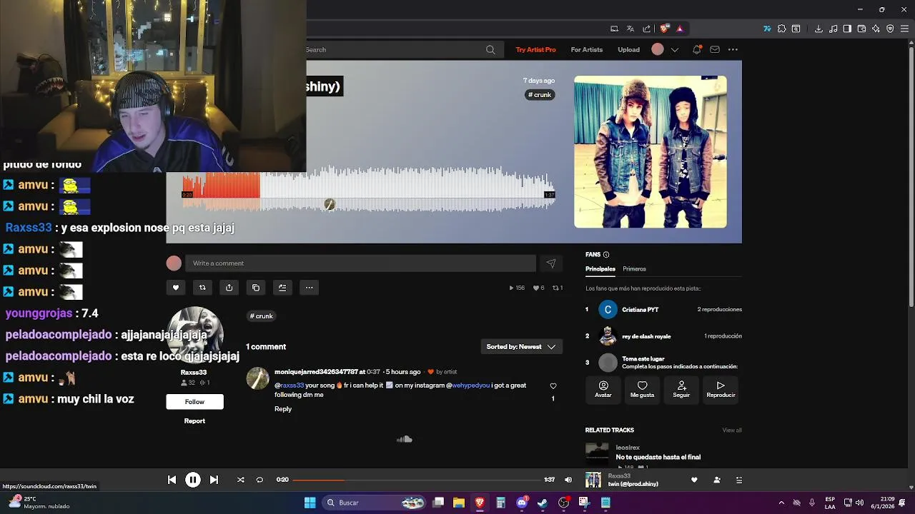This screenshot has height=514, width=915.
Task: Reply to the moniquejarred comment
Action: click(283, 409)
